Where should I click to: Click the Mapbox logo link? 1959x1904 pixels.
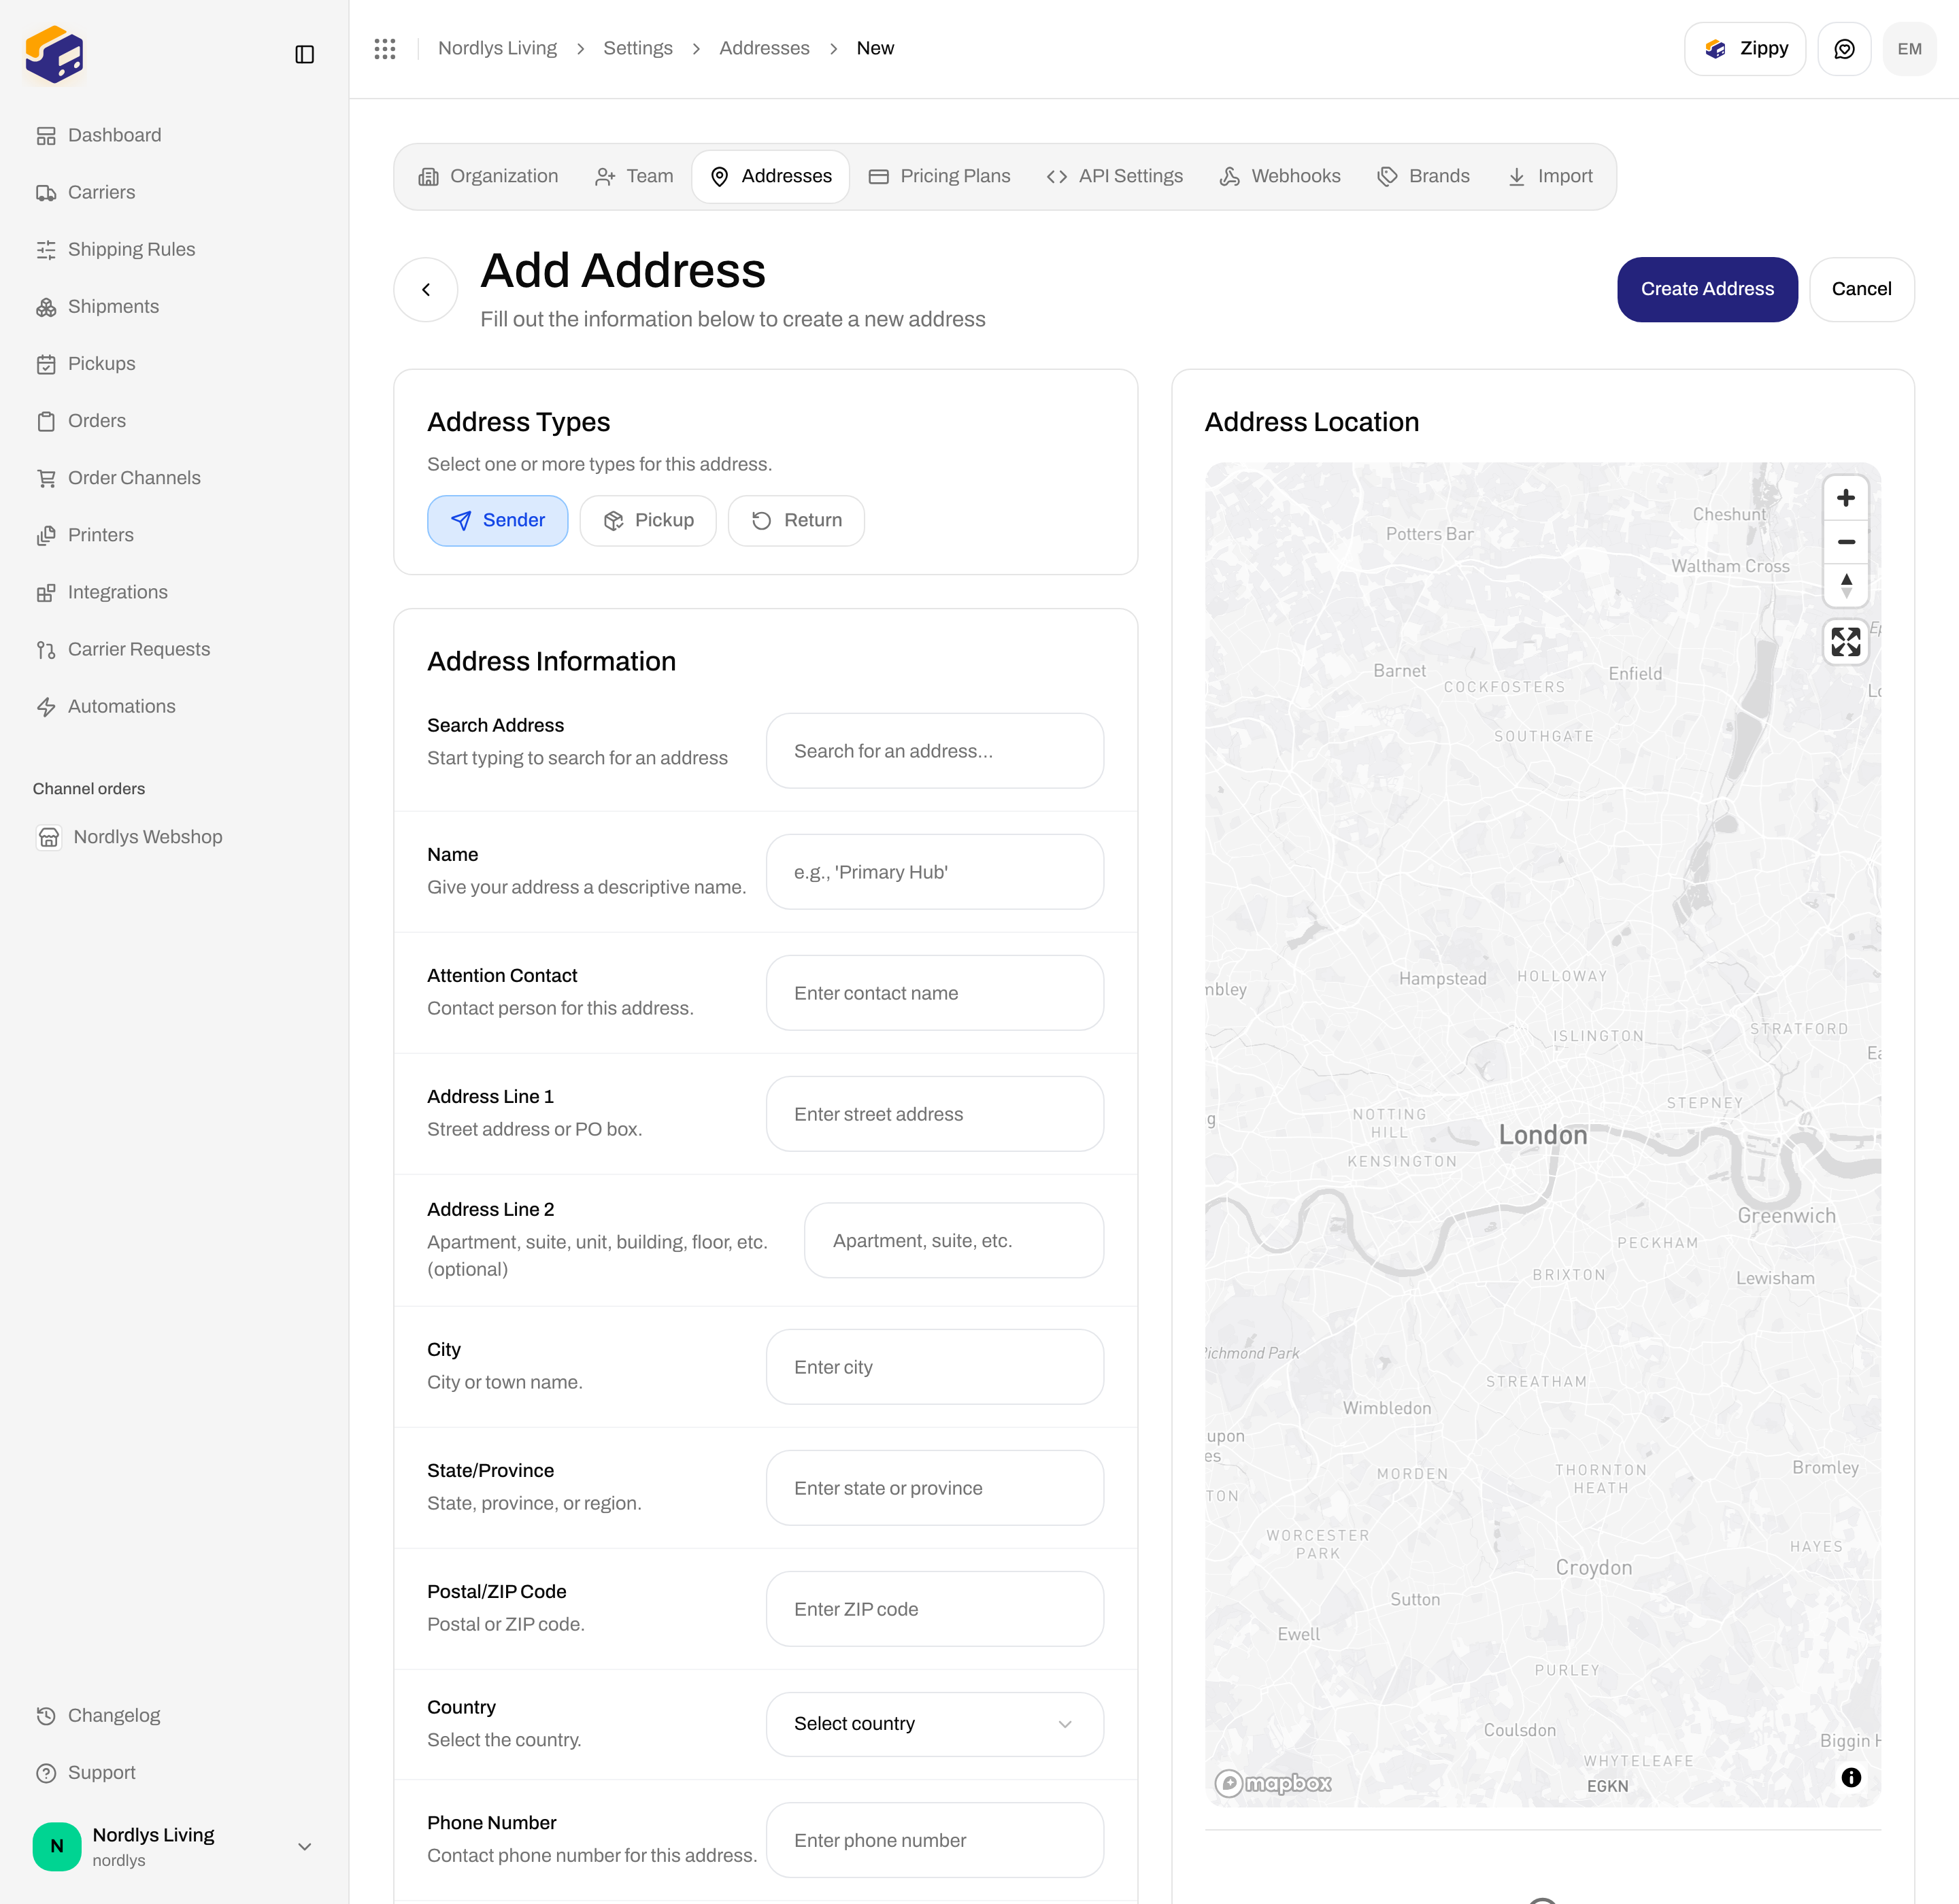coord(1273,1783)
